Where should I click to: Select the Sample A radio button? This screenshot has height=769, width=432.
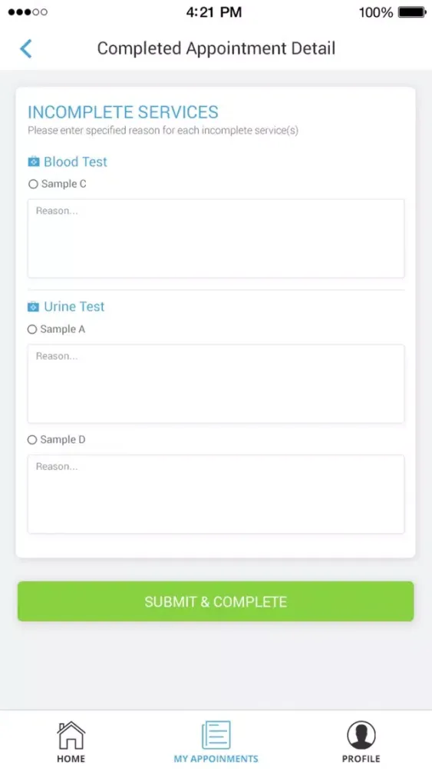(32, 329)
